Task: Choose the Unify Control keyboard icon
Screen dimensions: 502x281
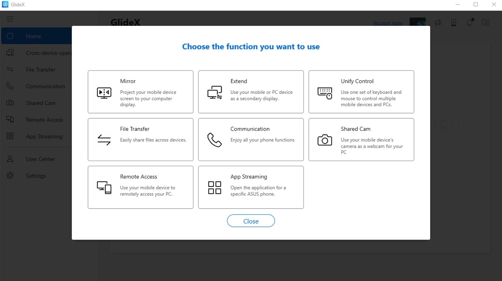Action: 325,93
